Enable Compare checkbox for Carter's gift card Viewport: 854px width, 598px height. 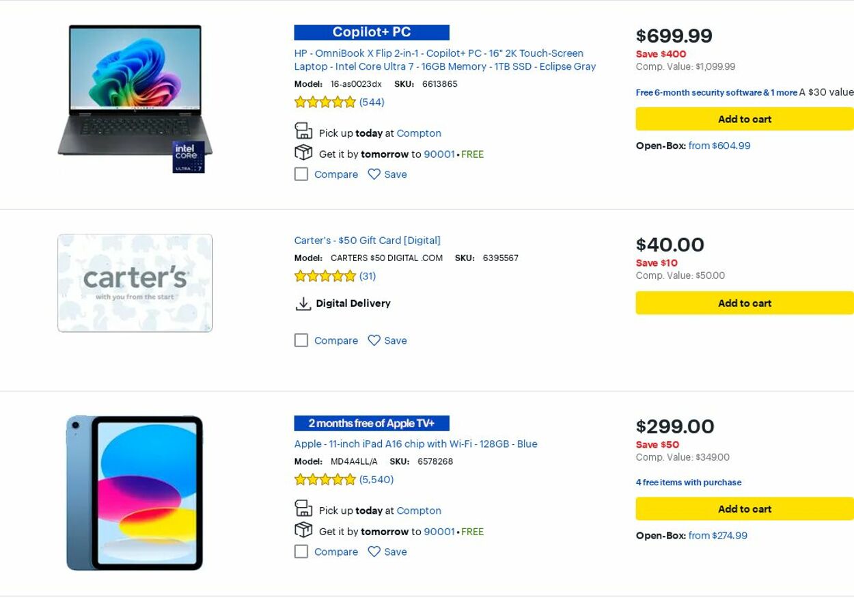[x=301, y=340]
